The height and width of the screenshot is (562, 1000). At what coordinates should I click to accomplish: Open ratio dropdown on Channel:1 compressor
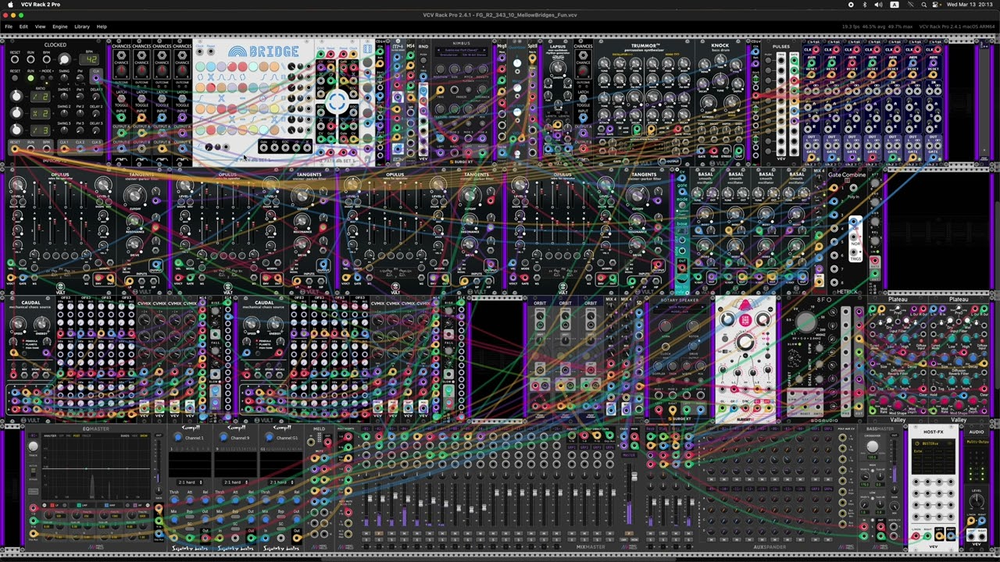[x=191, y=482]
